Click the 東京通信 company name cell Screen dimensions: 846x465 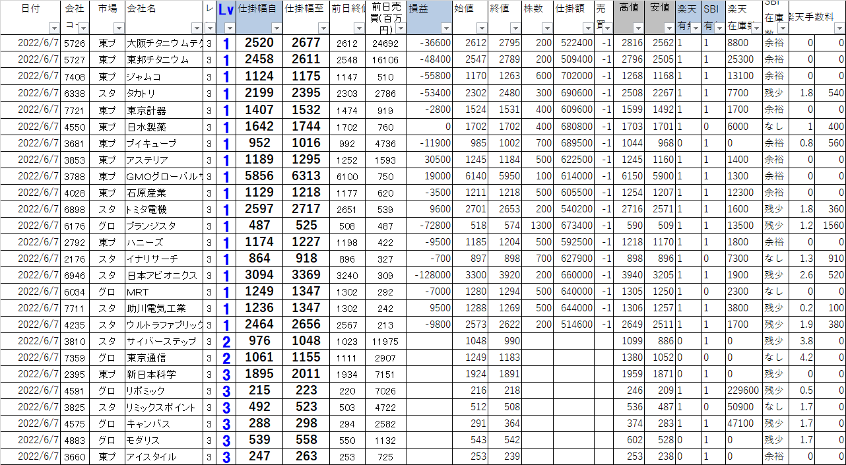click(x=164, y=357)
